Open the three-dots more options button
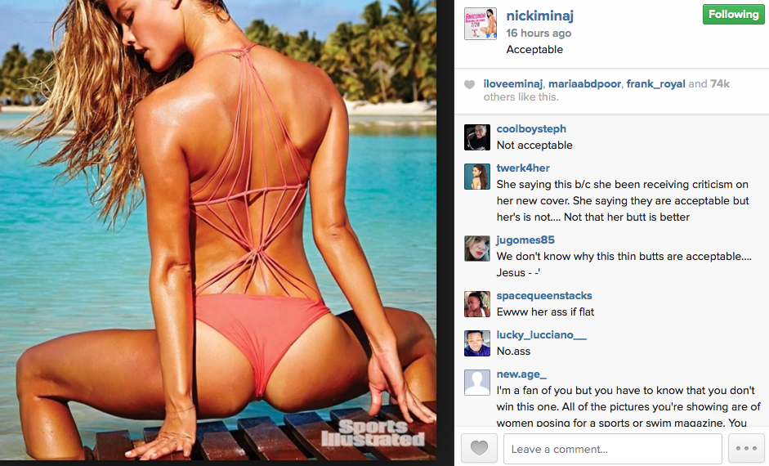The image size is (769, 466). coord(746,448)
